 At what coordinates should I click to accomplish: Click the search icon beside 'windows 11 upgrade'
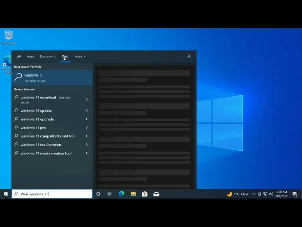[17, 119]
